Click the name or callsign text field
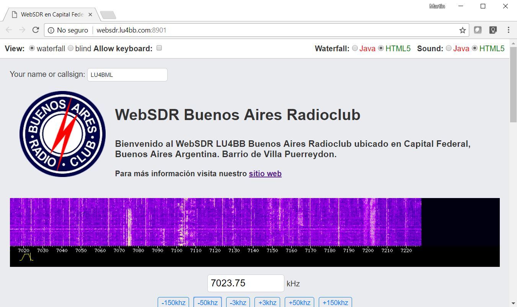The image size is (517, 307). (127, 75)
